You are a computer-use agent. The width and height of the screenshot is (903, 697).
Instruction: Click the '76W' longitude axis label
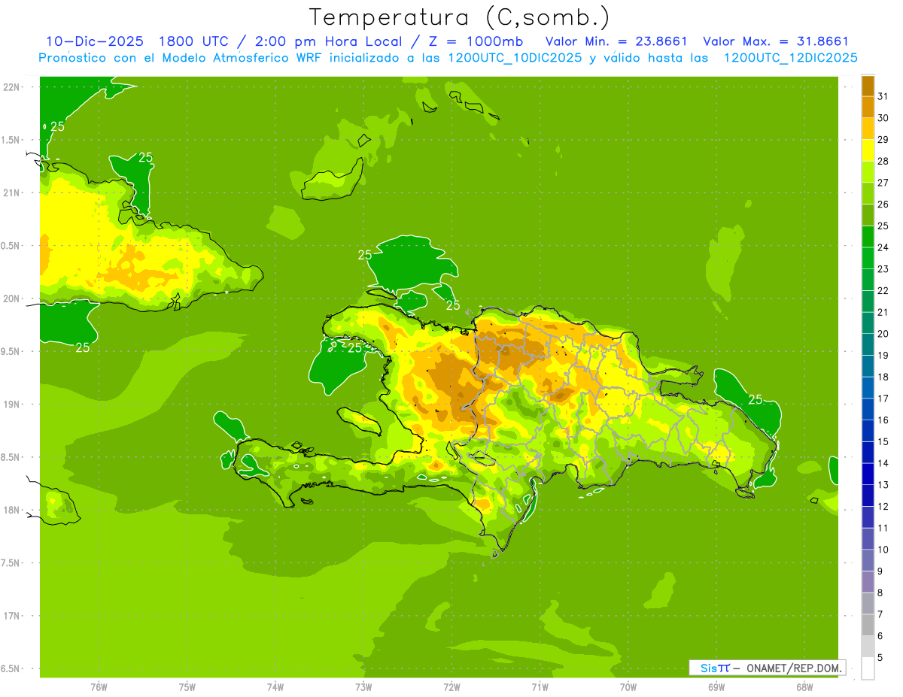(x=99, y=687)
